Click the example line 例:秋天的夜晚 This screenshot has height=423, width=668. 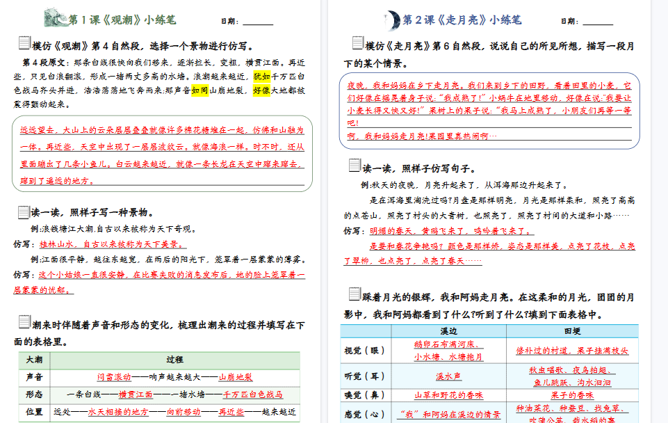pos(464,185)
